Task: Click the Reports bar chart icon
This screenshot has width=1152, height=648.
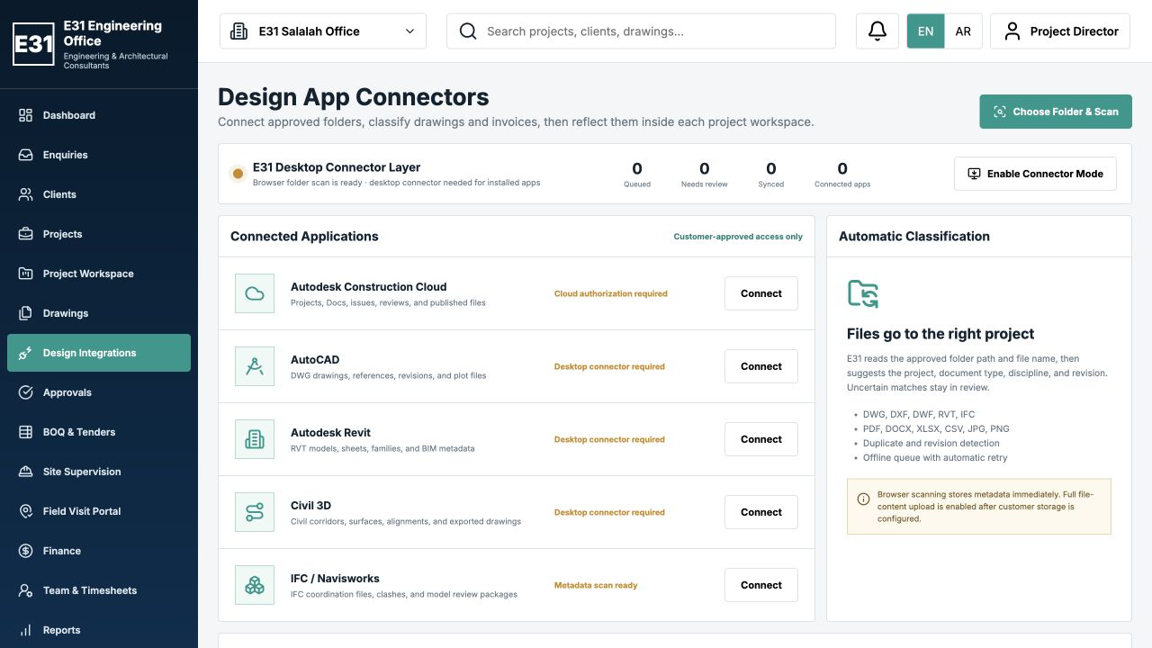Action: click(26, 630)
